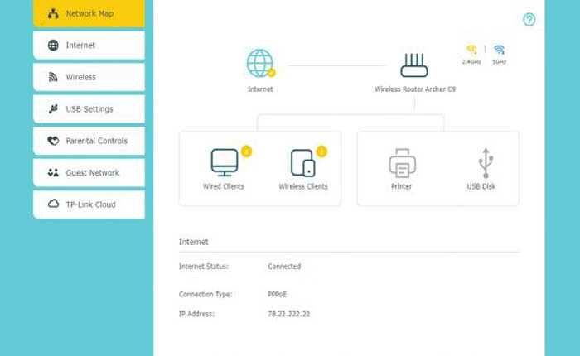Click the wireless router icon on map

(x=414, y=65)
